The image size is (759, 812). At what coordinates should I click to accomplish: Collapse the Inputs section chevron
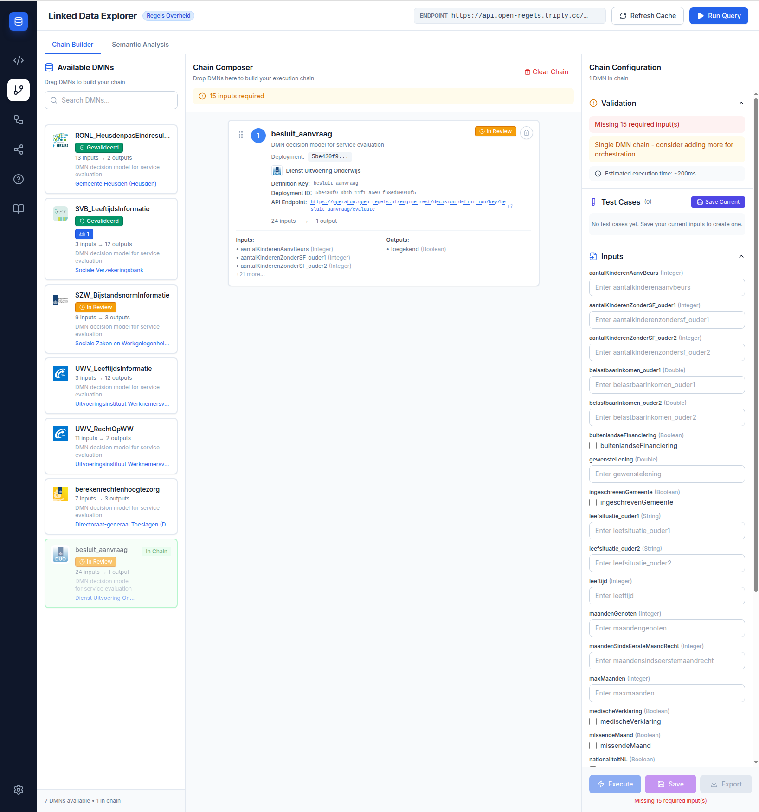click(x=741, y=256)
